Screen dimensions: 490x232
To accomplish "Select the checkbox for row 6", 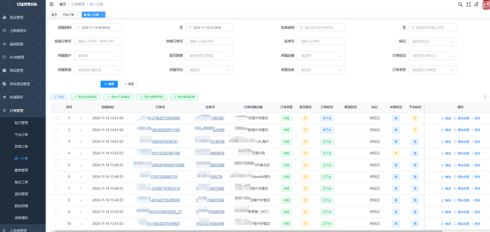I will coord(56,176).
